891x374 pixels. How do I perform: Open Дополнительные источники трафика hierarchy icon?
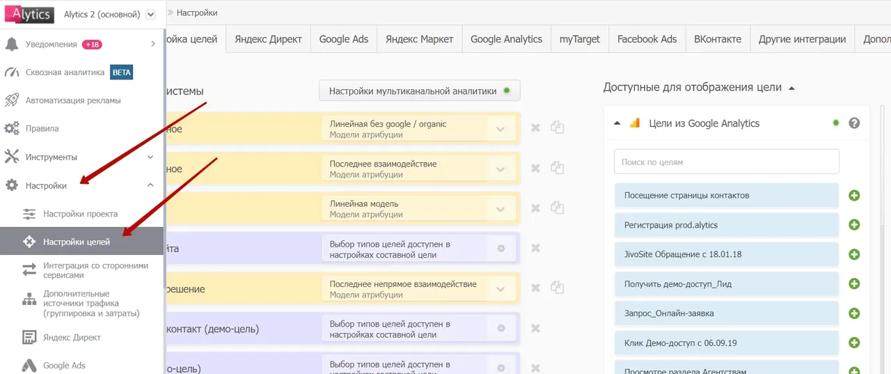[29, 299]
